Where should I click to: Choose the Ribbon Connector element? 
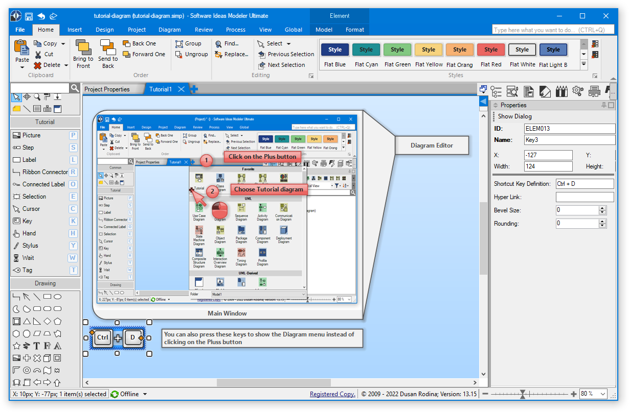(x=45, y=172)
